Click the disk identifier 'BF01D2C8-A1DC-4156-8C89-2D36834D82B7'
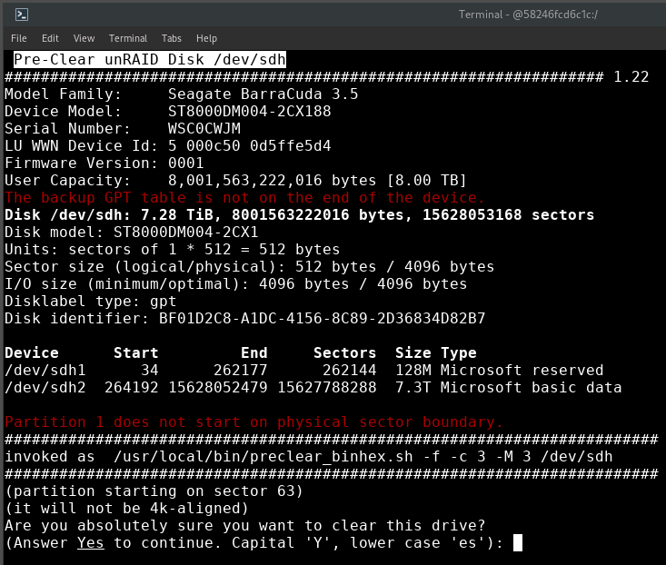The height and width of the screenshot is (565, 666). coord(322,318)
